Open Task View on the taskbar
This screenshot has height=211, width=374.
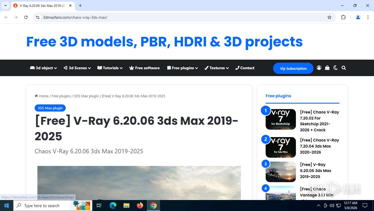[99, 206]
